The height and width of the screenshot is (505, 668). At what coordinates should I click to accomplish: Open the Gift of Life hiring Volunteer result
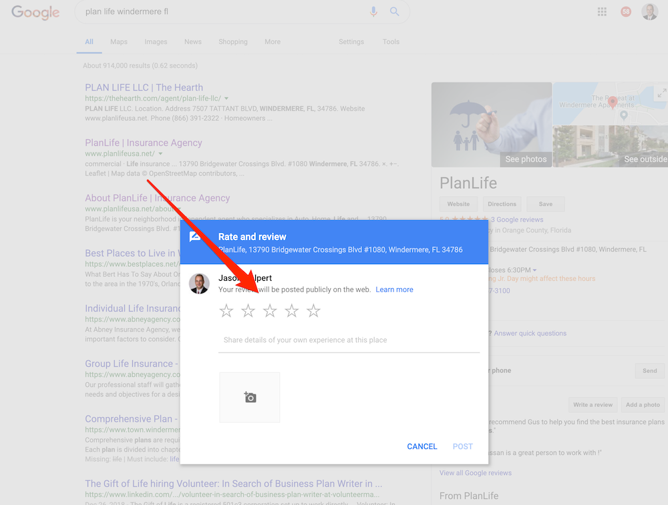pos(233,484)
